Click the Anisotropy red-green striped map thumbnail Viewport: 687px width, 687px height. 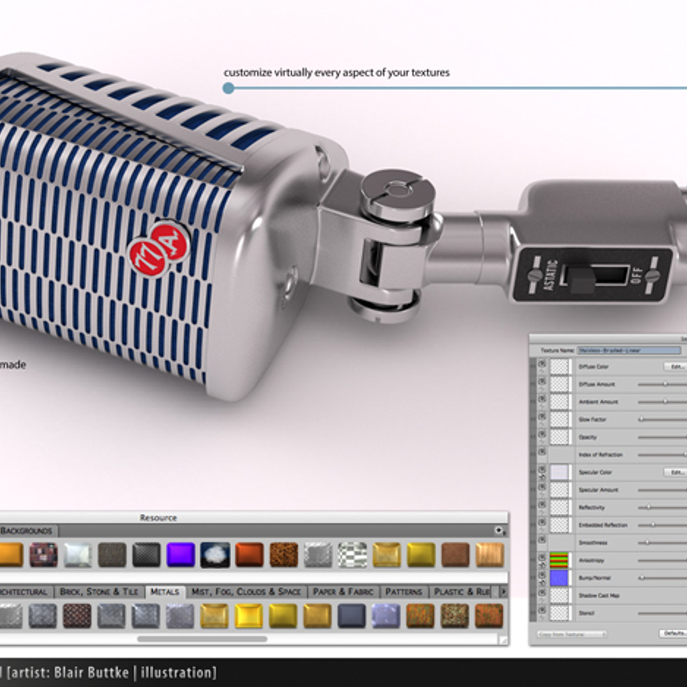click(559, 560)
